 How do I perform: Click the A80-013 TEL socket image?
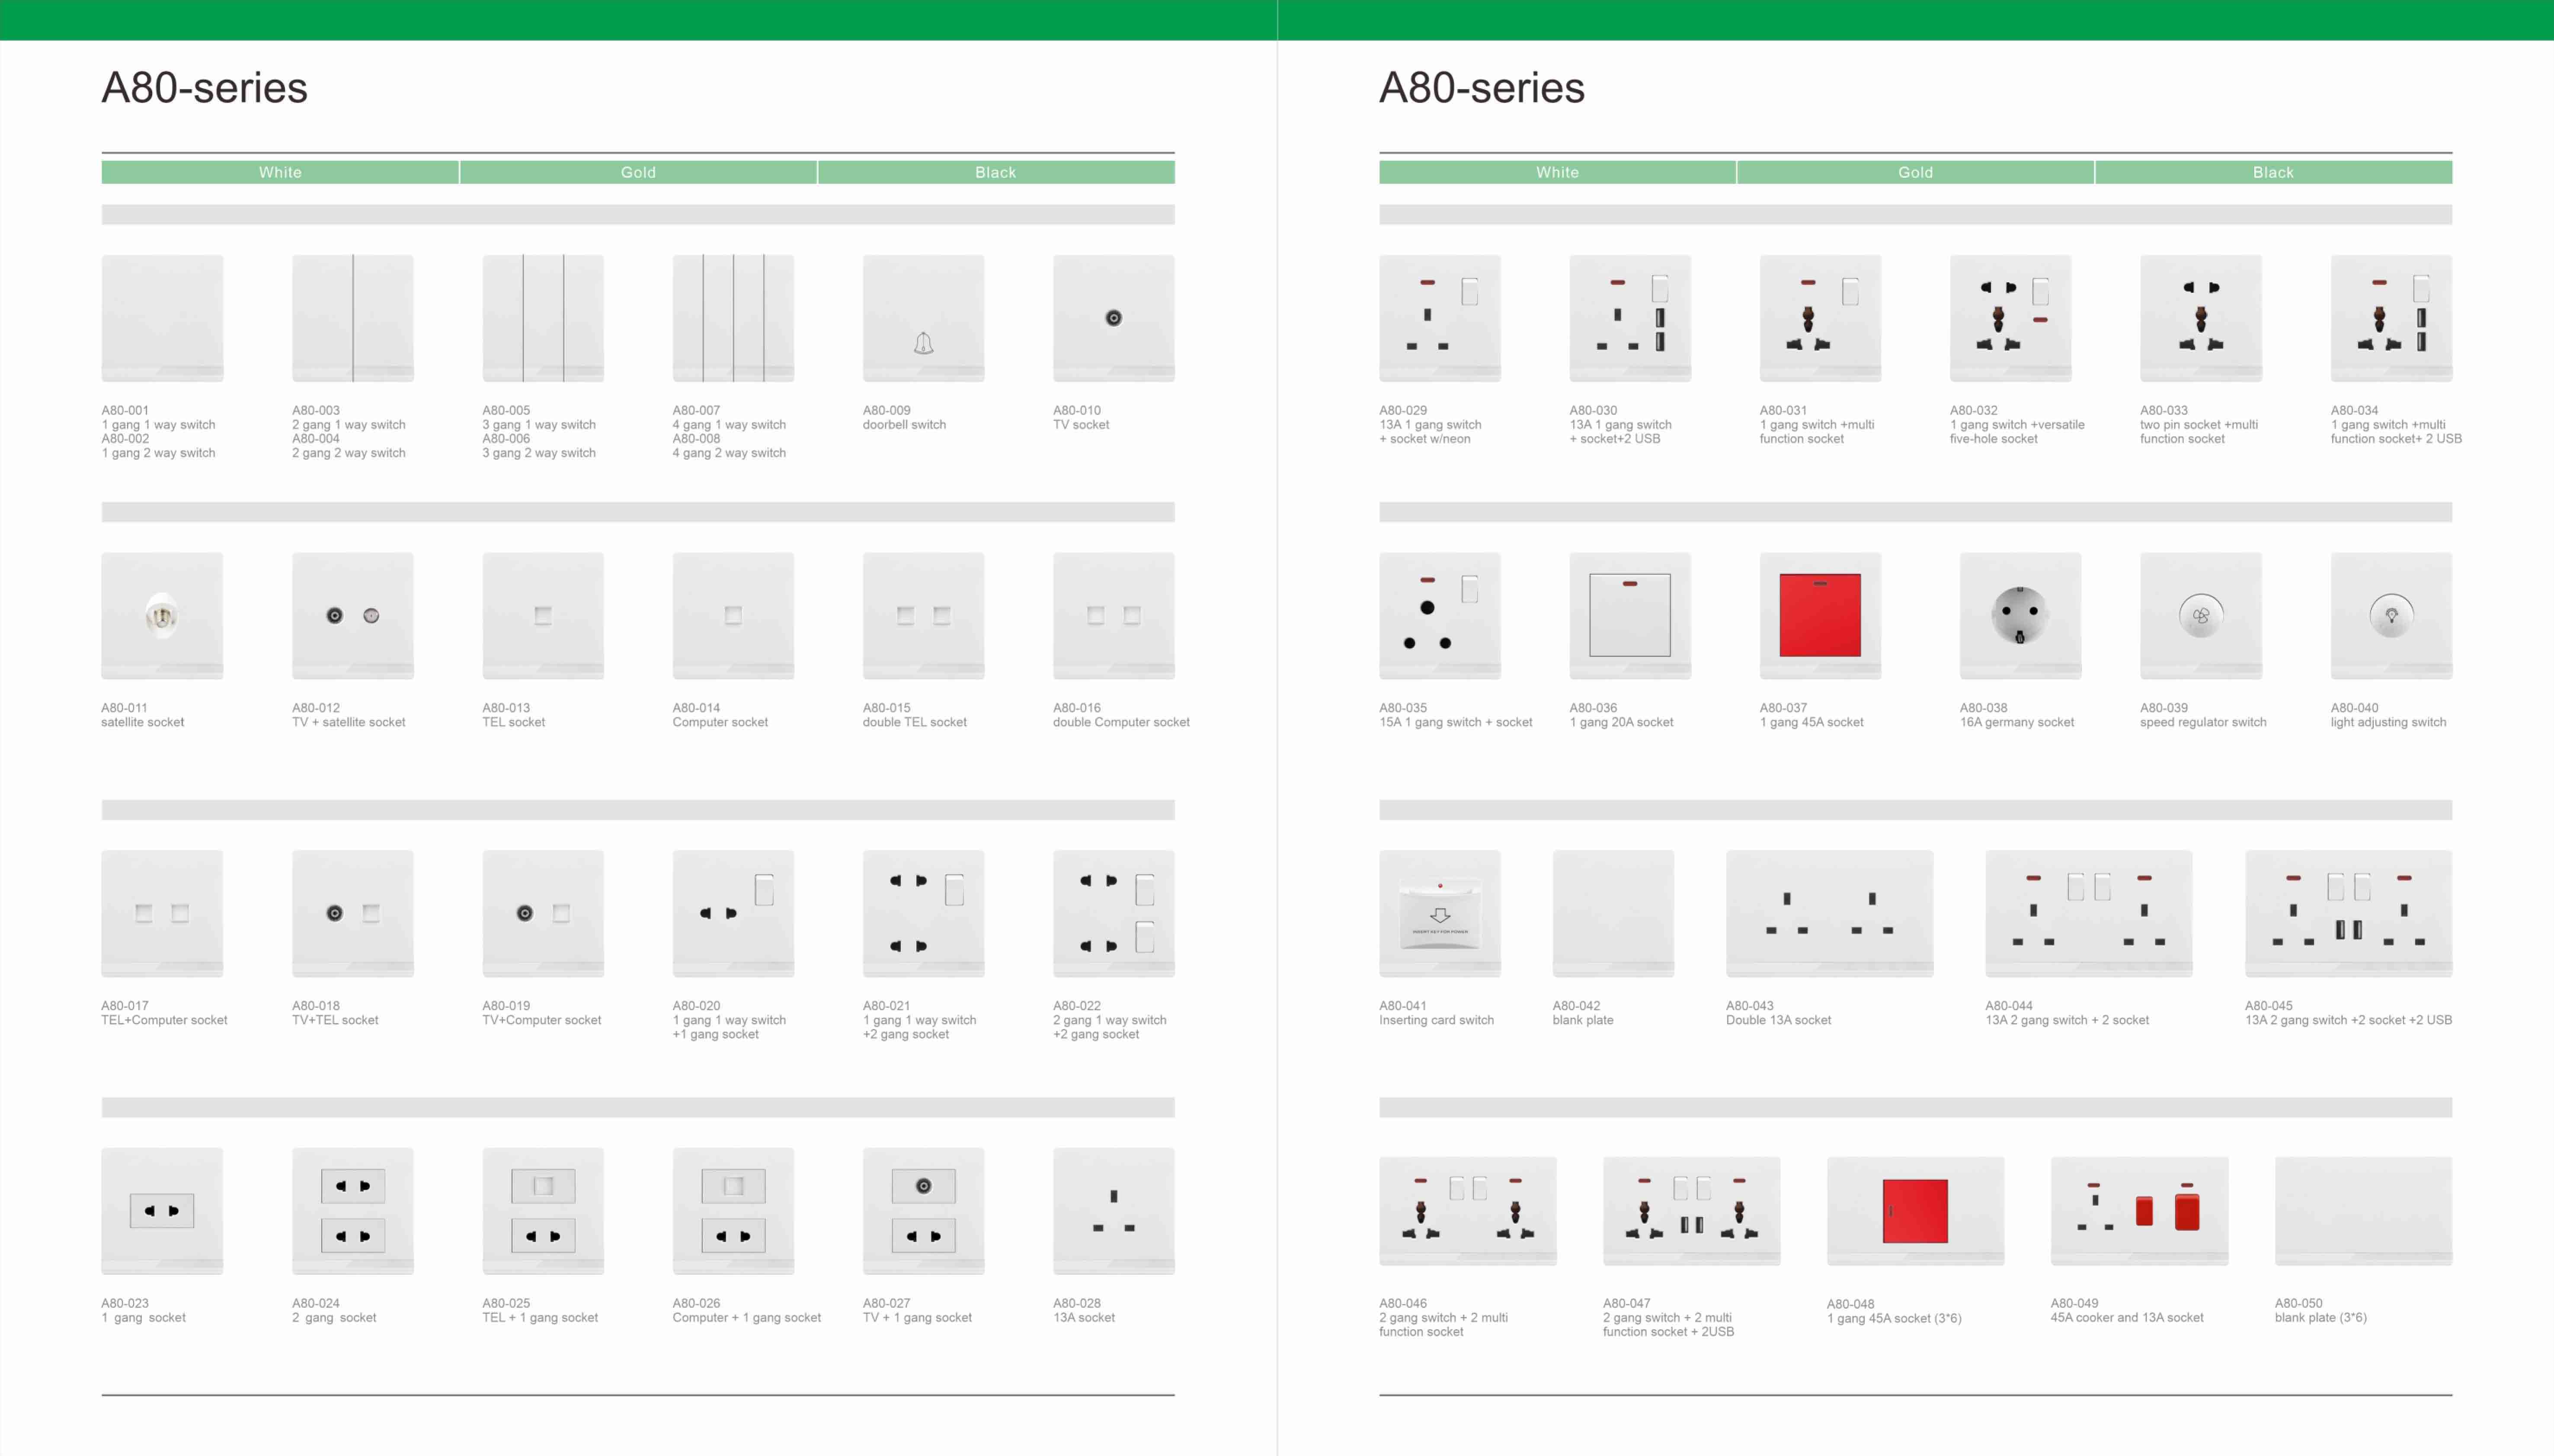543,616
